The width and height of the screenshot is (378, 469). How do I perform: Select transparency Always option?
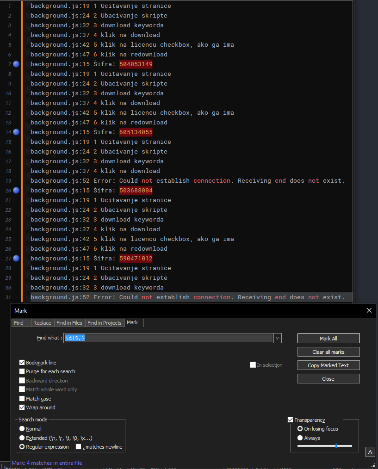pyautogui.click(x=300, y=438)
